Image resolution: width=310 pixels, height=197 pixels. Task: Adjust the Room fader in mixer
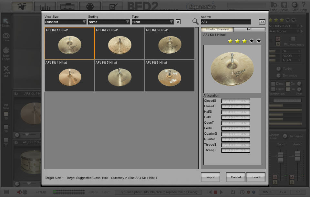(x=281, y=157)
